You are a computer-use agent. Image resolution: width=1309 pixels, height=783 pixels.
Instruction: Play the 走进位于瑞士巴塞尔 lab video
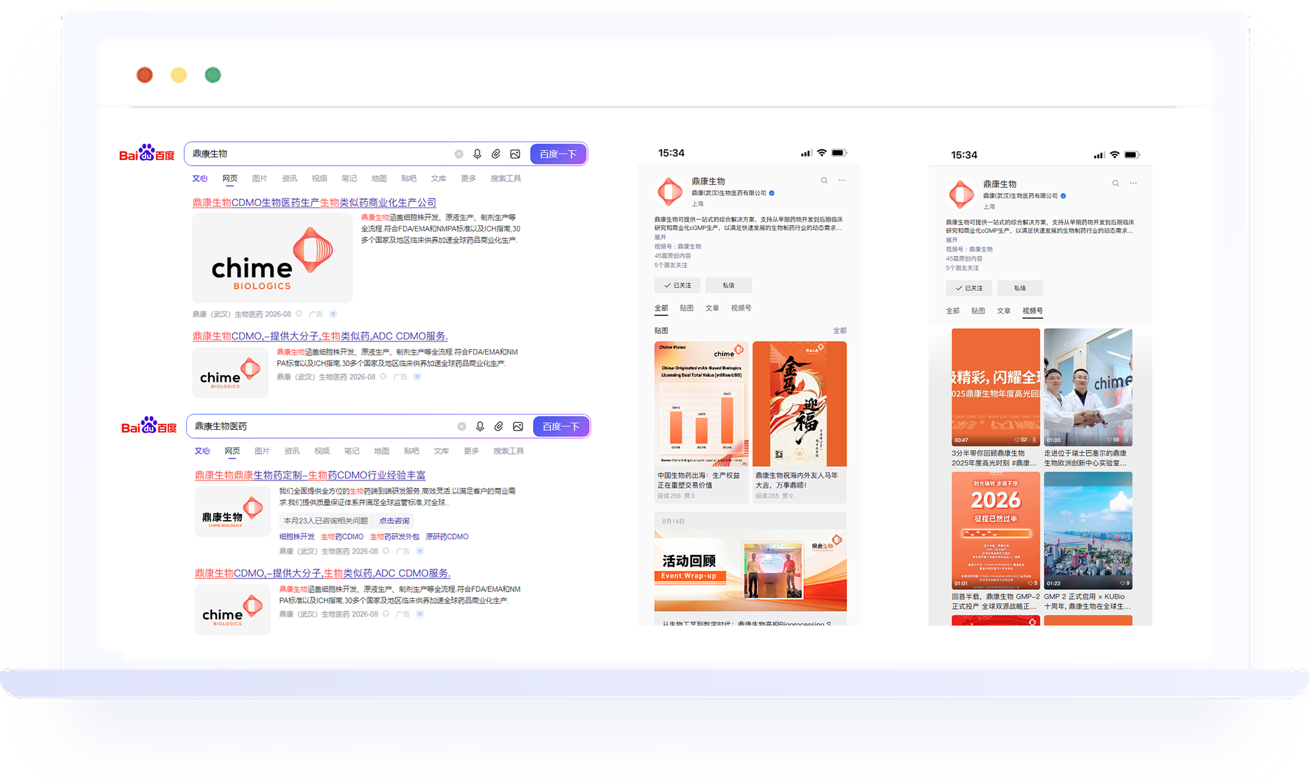pyautogui.click(x=1088, y=387)
